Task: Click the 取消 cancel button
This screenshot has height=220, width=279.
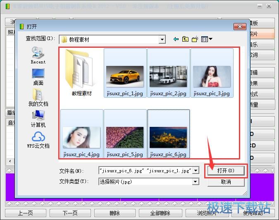Action: [x=226, y=182]
